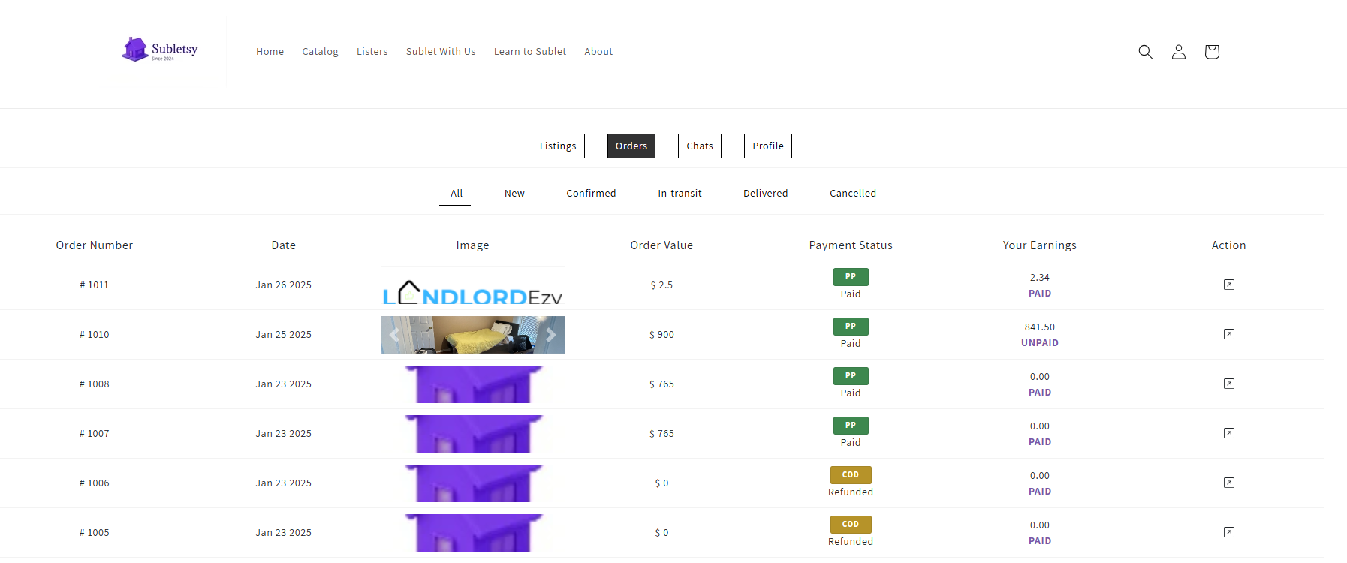The width and height of the screenshot is (1347, 563).
Task: Open the Profile tab
Action: (767, 146)
